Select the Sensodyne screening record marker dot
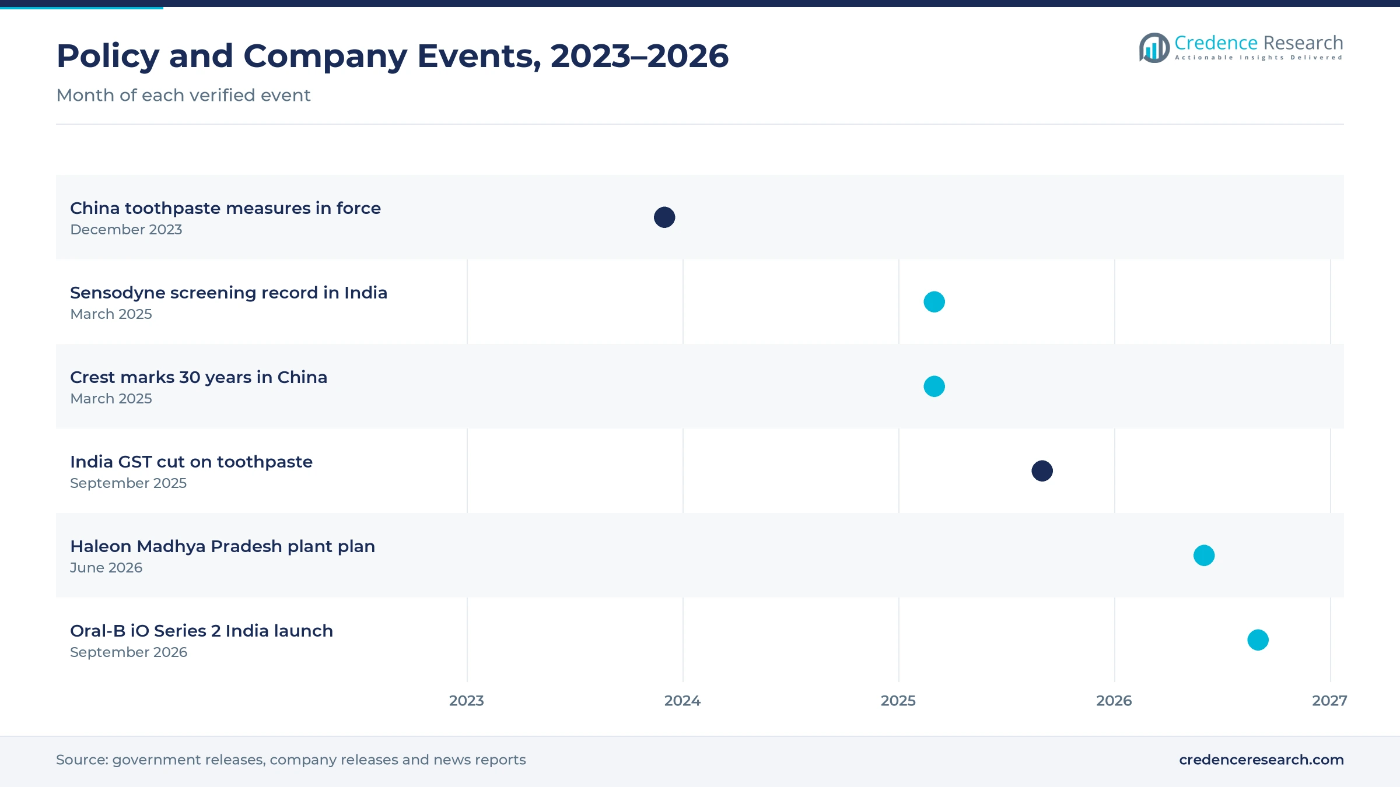The height and width of the screenshot is (787, 1400). pyautogui.click(x=934, y=302)
